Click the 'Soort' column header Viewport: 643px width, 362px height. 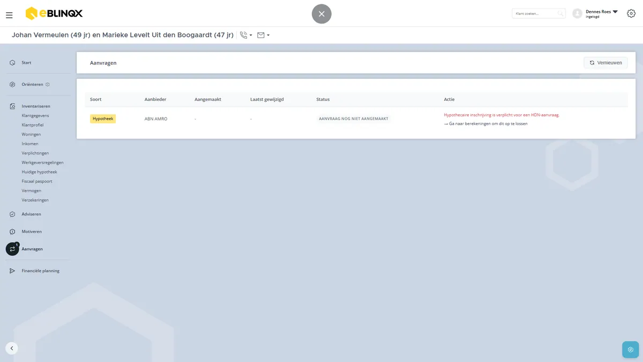coord(96,99)
